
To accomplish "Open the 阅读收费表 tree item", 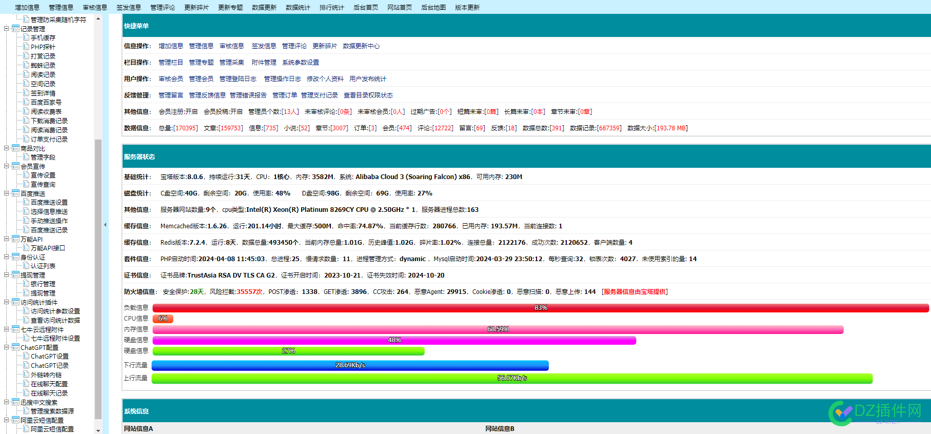I will coord(46,111).
